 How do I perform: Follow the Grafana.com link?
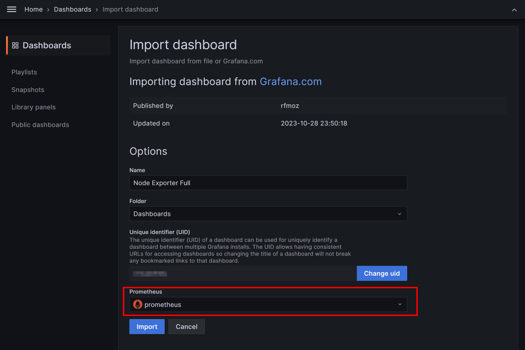(291, 82)
